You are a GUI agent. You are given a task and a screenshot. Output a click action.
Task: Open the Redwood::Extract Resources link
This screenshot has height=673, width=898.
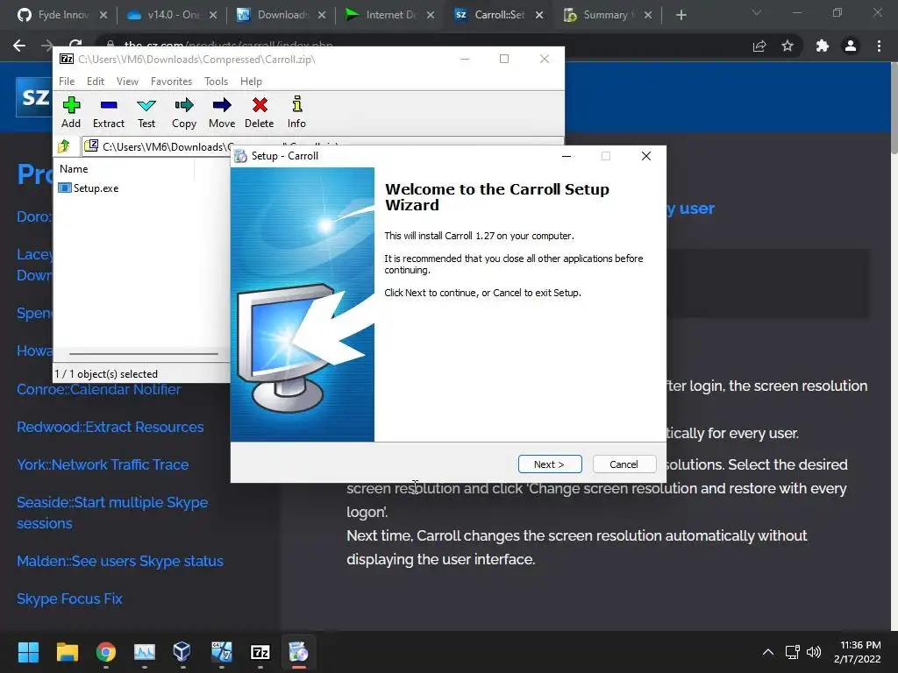coord(110,428)
